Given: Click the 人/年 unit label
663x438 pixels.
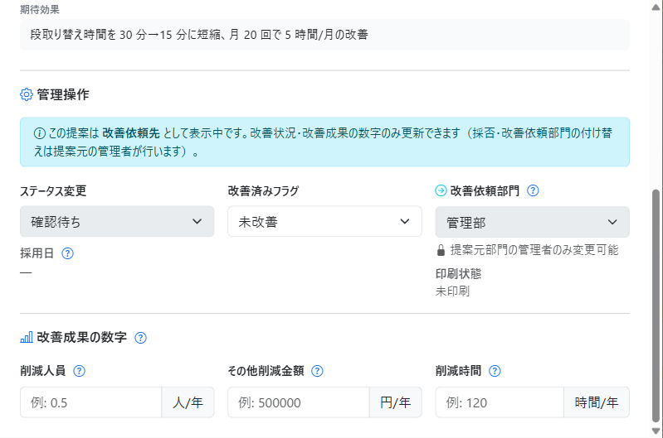Looking at the screenshot, I should [188, 402].
